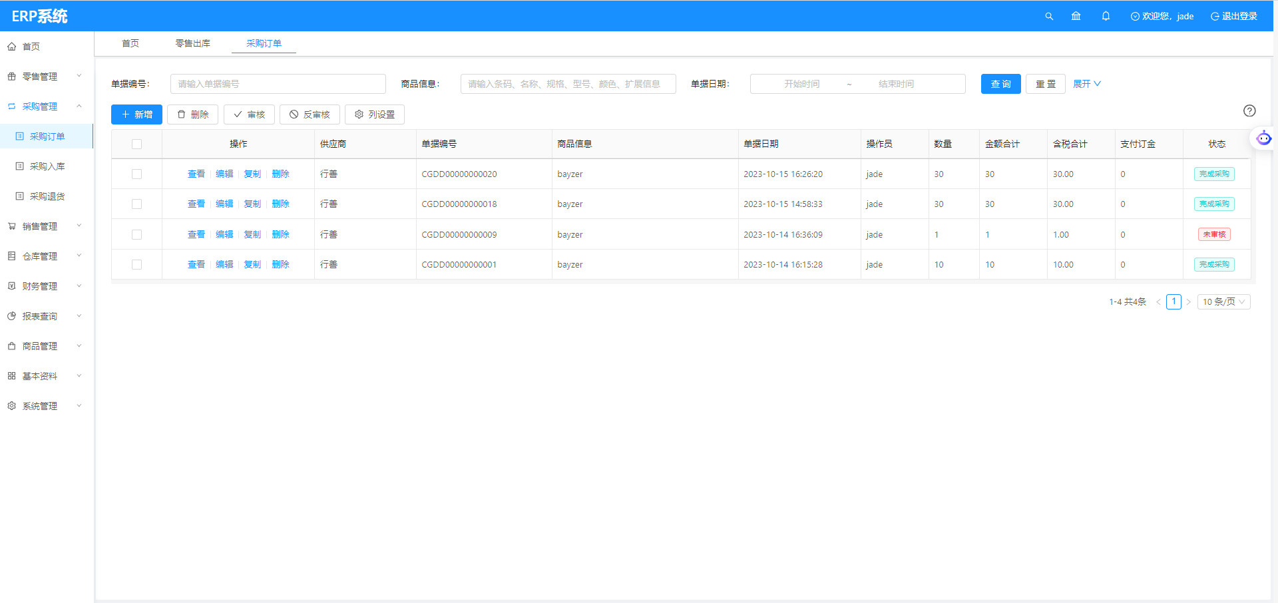Click 退出登录 to log out
Screen dimensions: 1278x603
pyautogui.click(x=1233, y=16)
